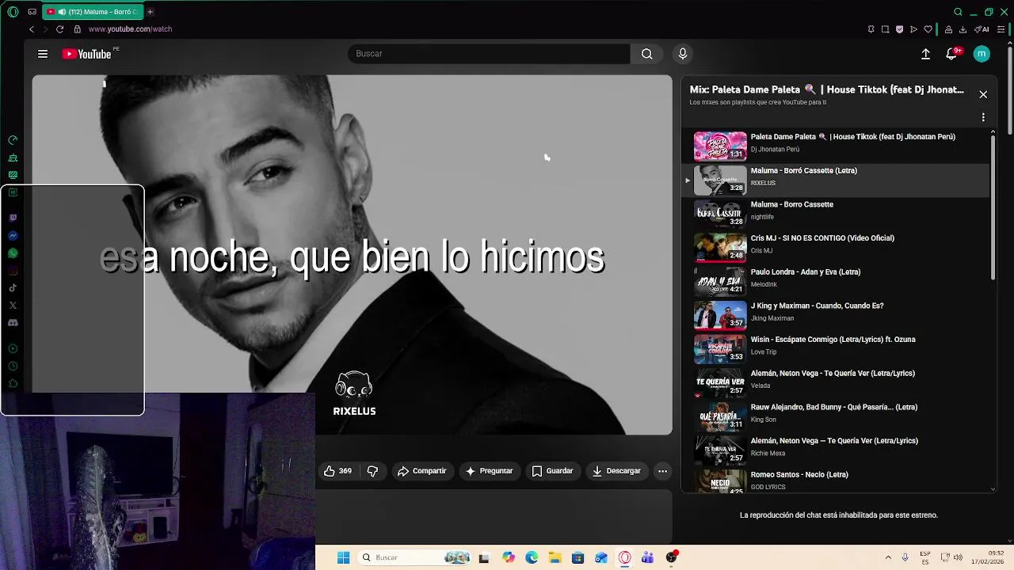1014x570 pixels.
Task: Open File Explorer from the taskbar
Action: coord(555,557)
